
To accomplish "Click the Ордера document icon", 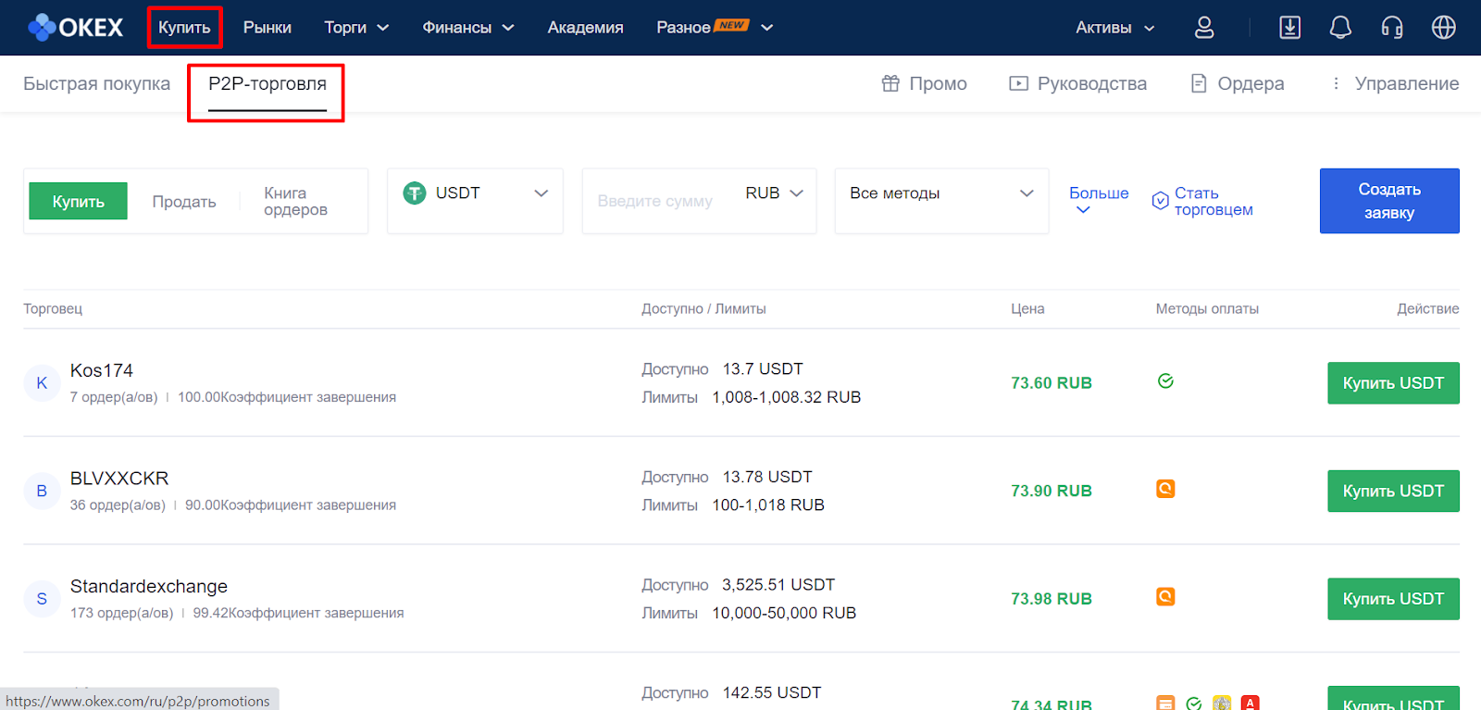I will click(x=1199, y=83).
